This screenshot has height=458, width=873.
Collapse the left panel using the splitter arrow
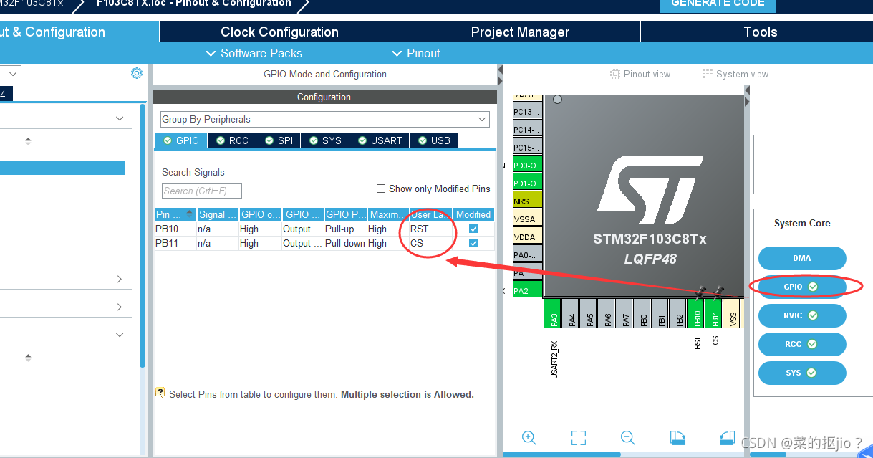(500, 70)
